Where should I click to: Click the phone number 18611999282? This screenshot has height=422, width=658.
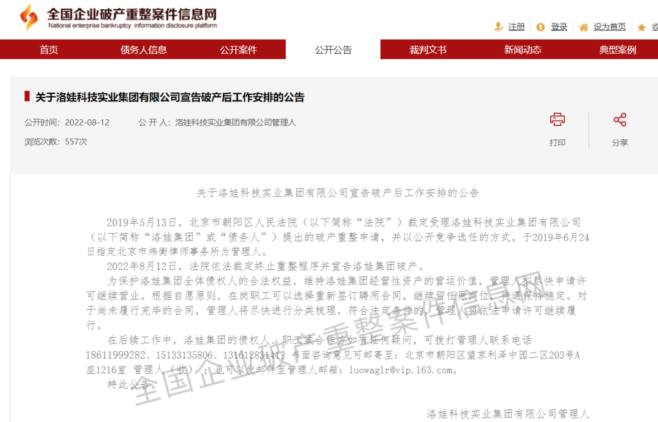tap(115, 355)
